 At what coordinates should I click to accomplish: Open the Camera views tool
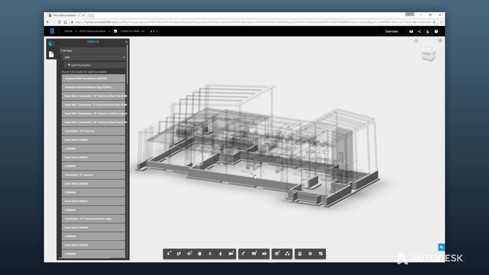(x=231, y=254)
